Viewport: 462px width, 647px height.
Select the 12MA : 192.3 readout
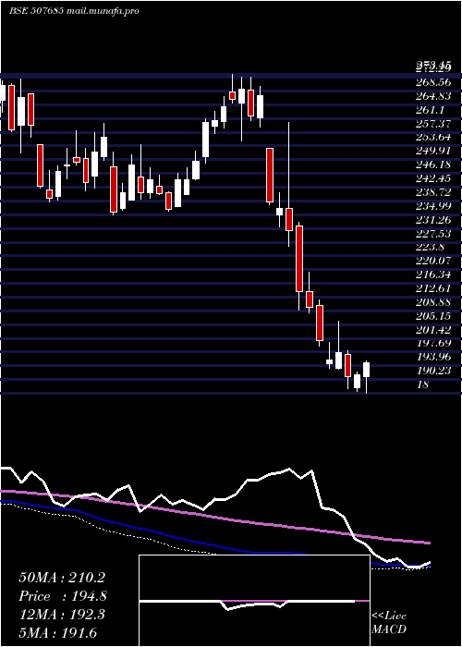coord(62,615)
